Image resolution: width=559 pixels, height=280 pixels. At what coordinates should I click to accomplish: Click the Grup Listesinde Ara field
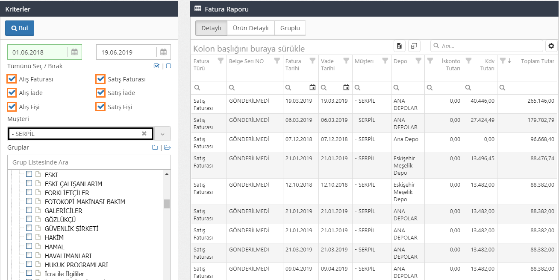point(89,162)
